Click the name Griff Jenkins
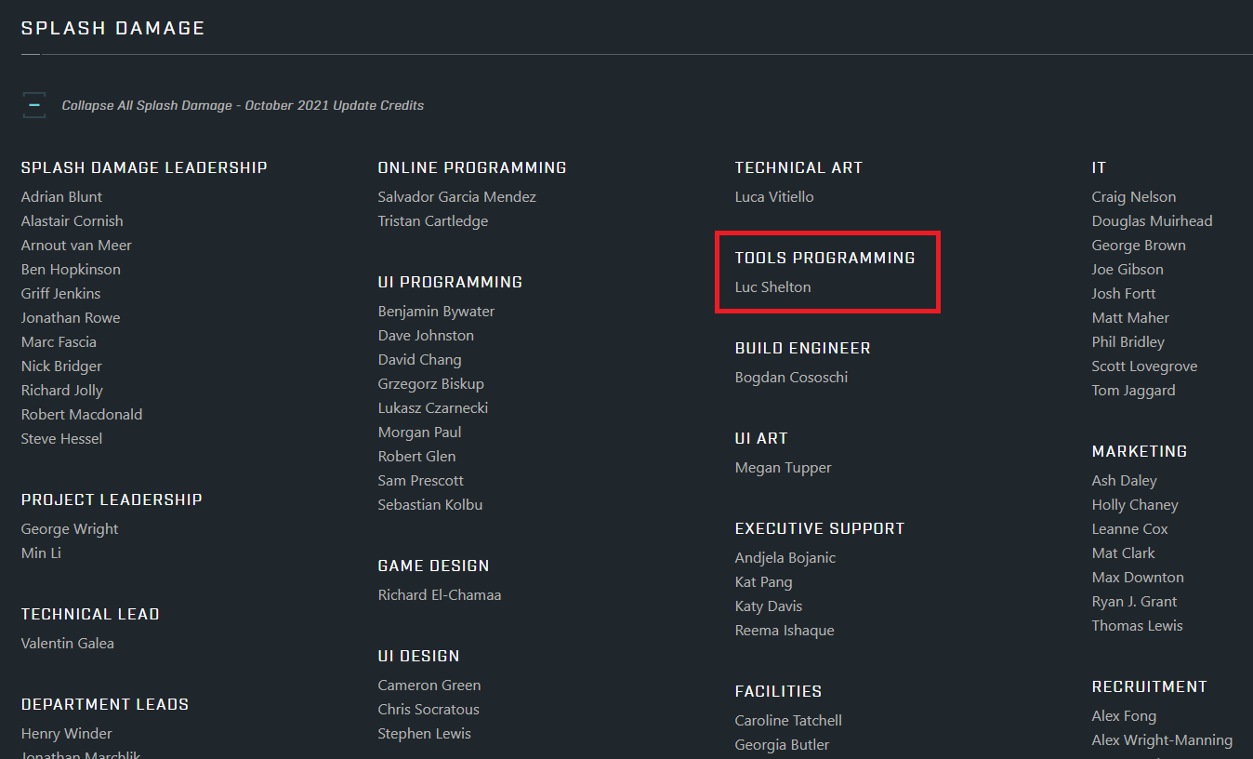The width and height of the screenshot is (1253, 759). tap(60, 294)
